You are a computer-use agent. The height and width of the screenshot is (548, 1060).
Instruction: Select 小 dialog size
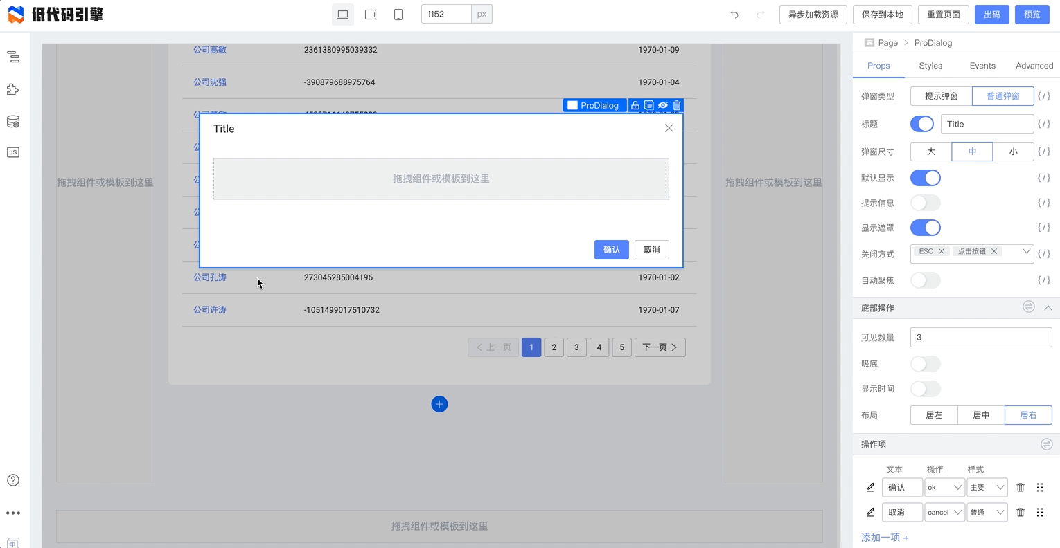1014,152
